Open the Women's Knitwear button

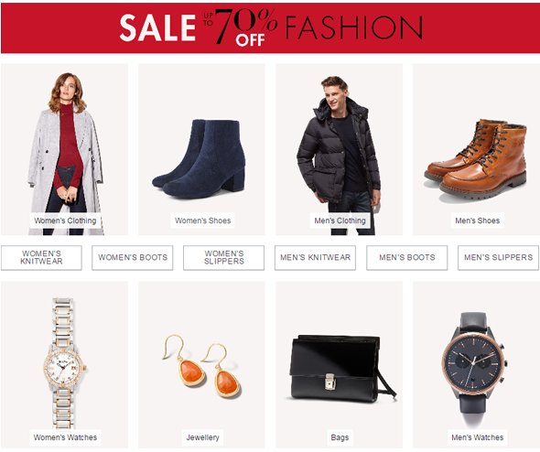tap(41, 257)
